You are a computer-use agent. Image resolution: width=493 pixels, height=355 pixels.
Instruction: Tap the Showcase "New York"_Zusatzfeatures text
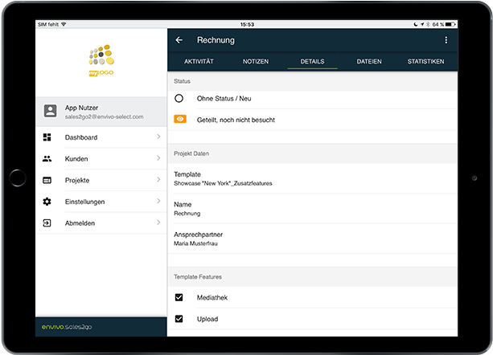(223, 183)
